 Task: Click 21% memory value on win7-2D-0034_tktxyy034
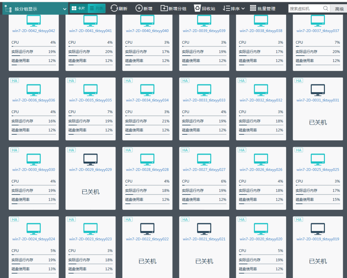pos(166,121)
